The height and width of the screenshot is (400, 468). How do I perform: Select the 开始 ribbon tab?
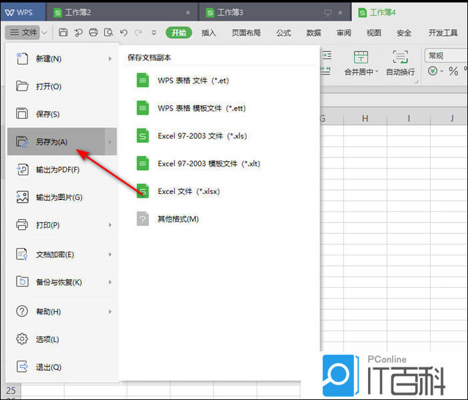[179, 33]
